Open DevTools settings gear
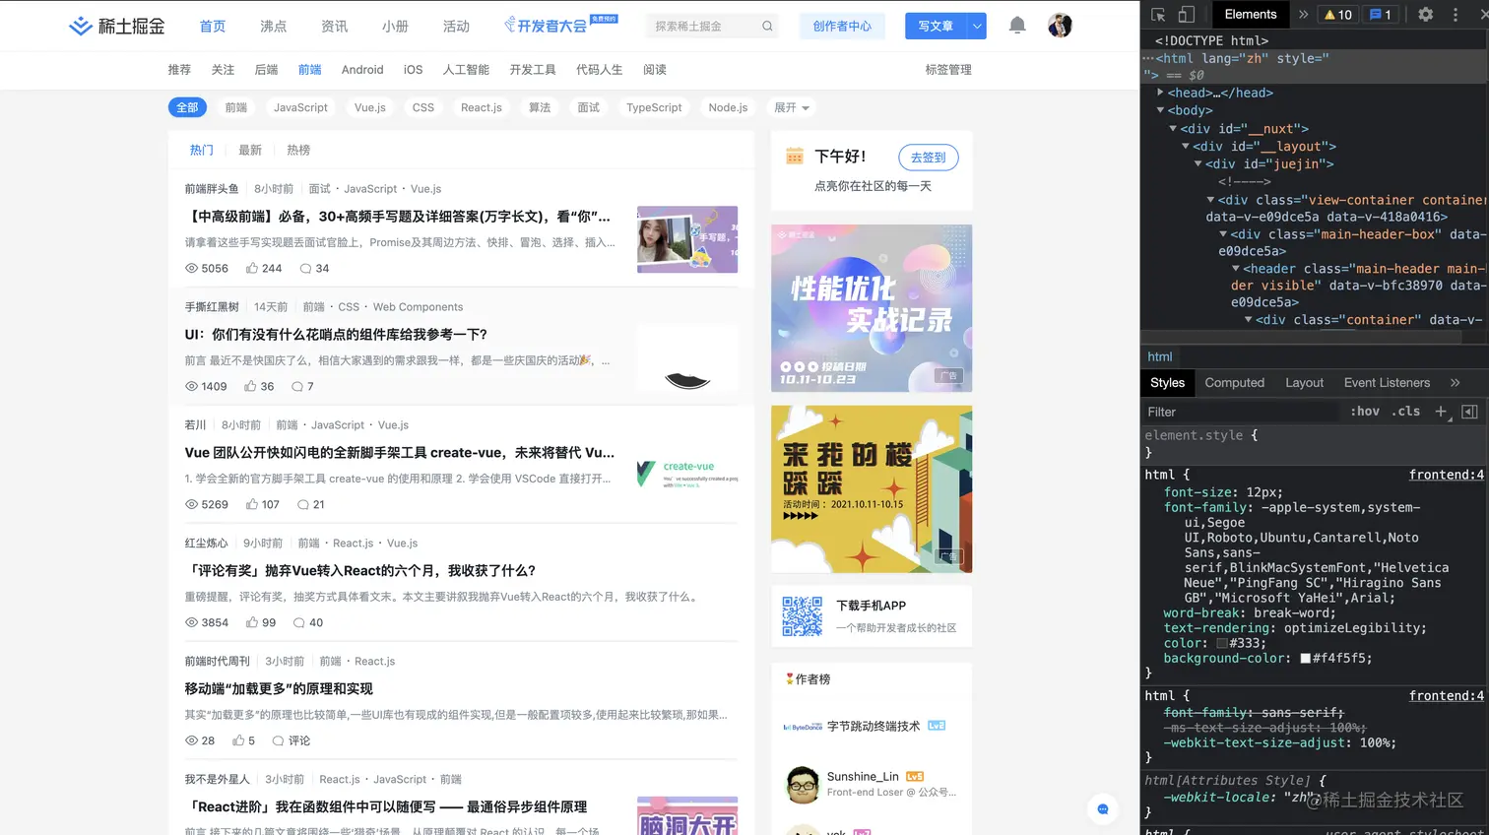Viewport: 1489px width, 835px height. [1425, 15]
